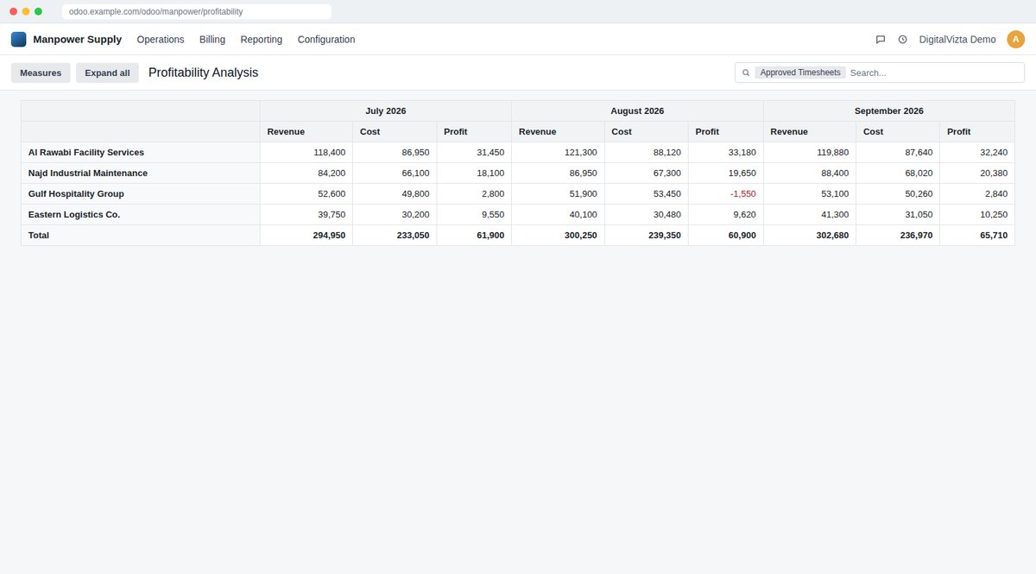Expand the September 2026 column header
Screen dimensions: 1036x574
tap(889, 110)
